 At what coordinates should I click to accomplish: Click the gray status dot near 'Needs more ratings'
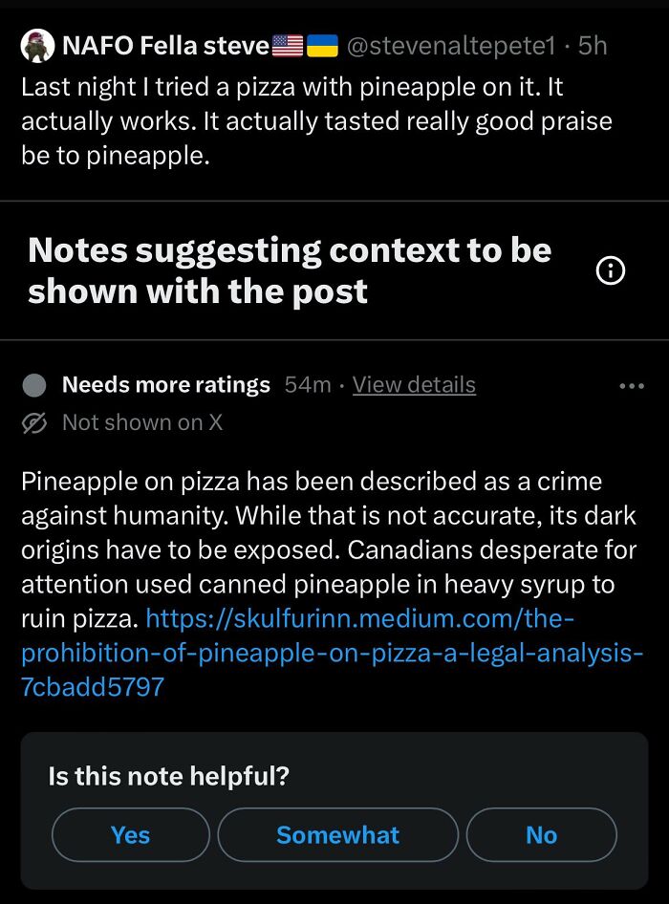(34, 384)
